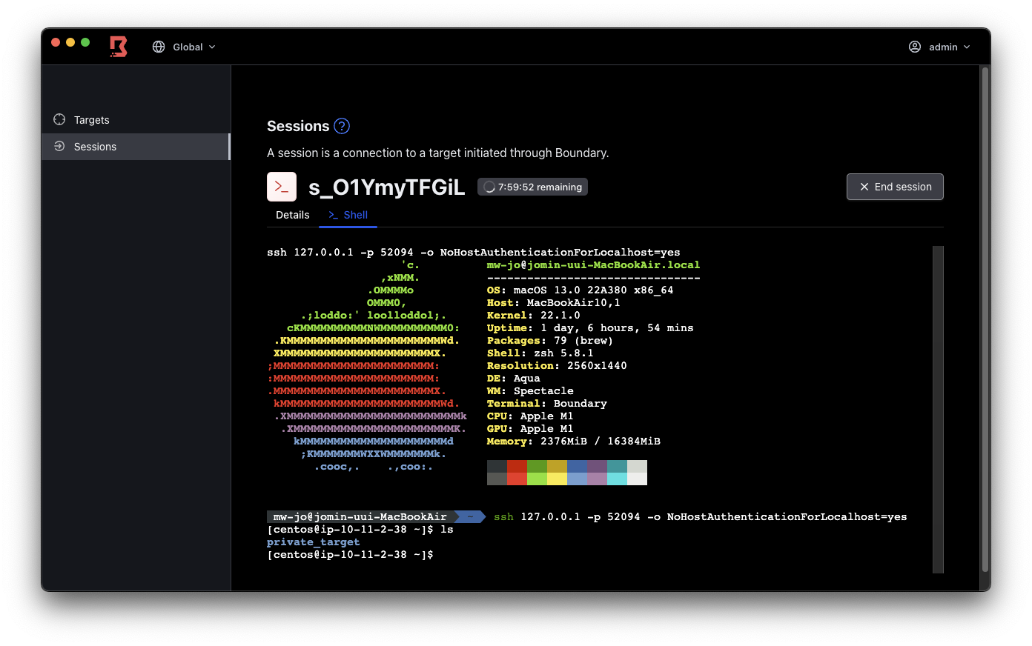End the current session
Image resolution: width=1032 pixels, height=646 pixels.
[895, 187]
